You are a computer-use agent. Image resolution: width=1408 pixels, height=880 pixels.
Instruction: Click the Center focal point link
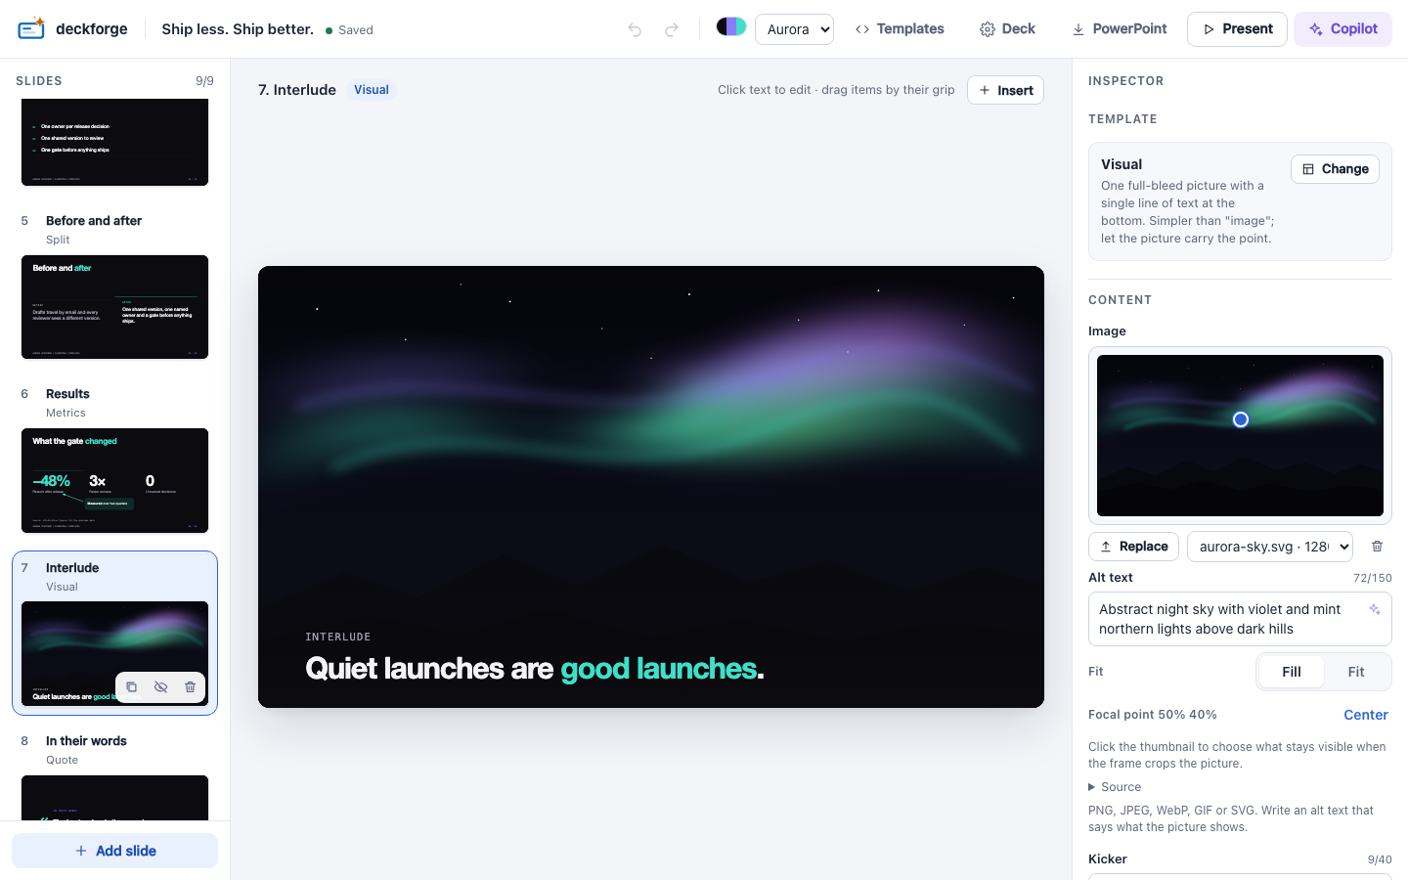pos(1366,715)
